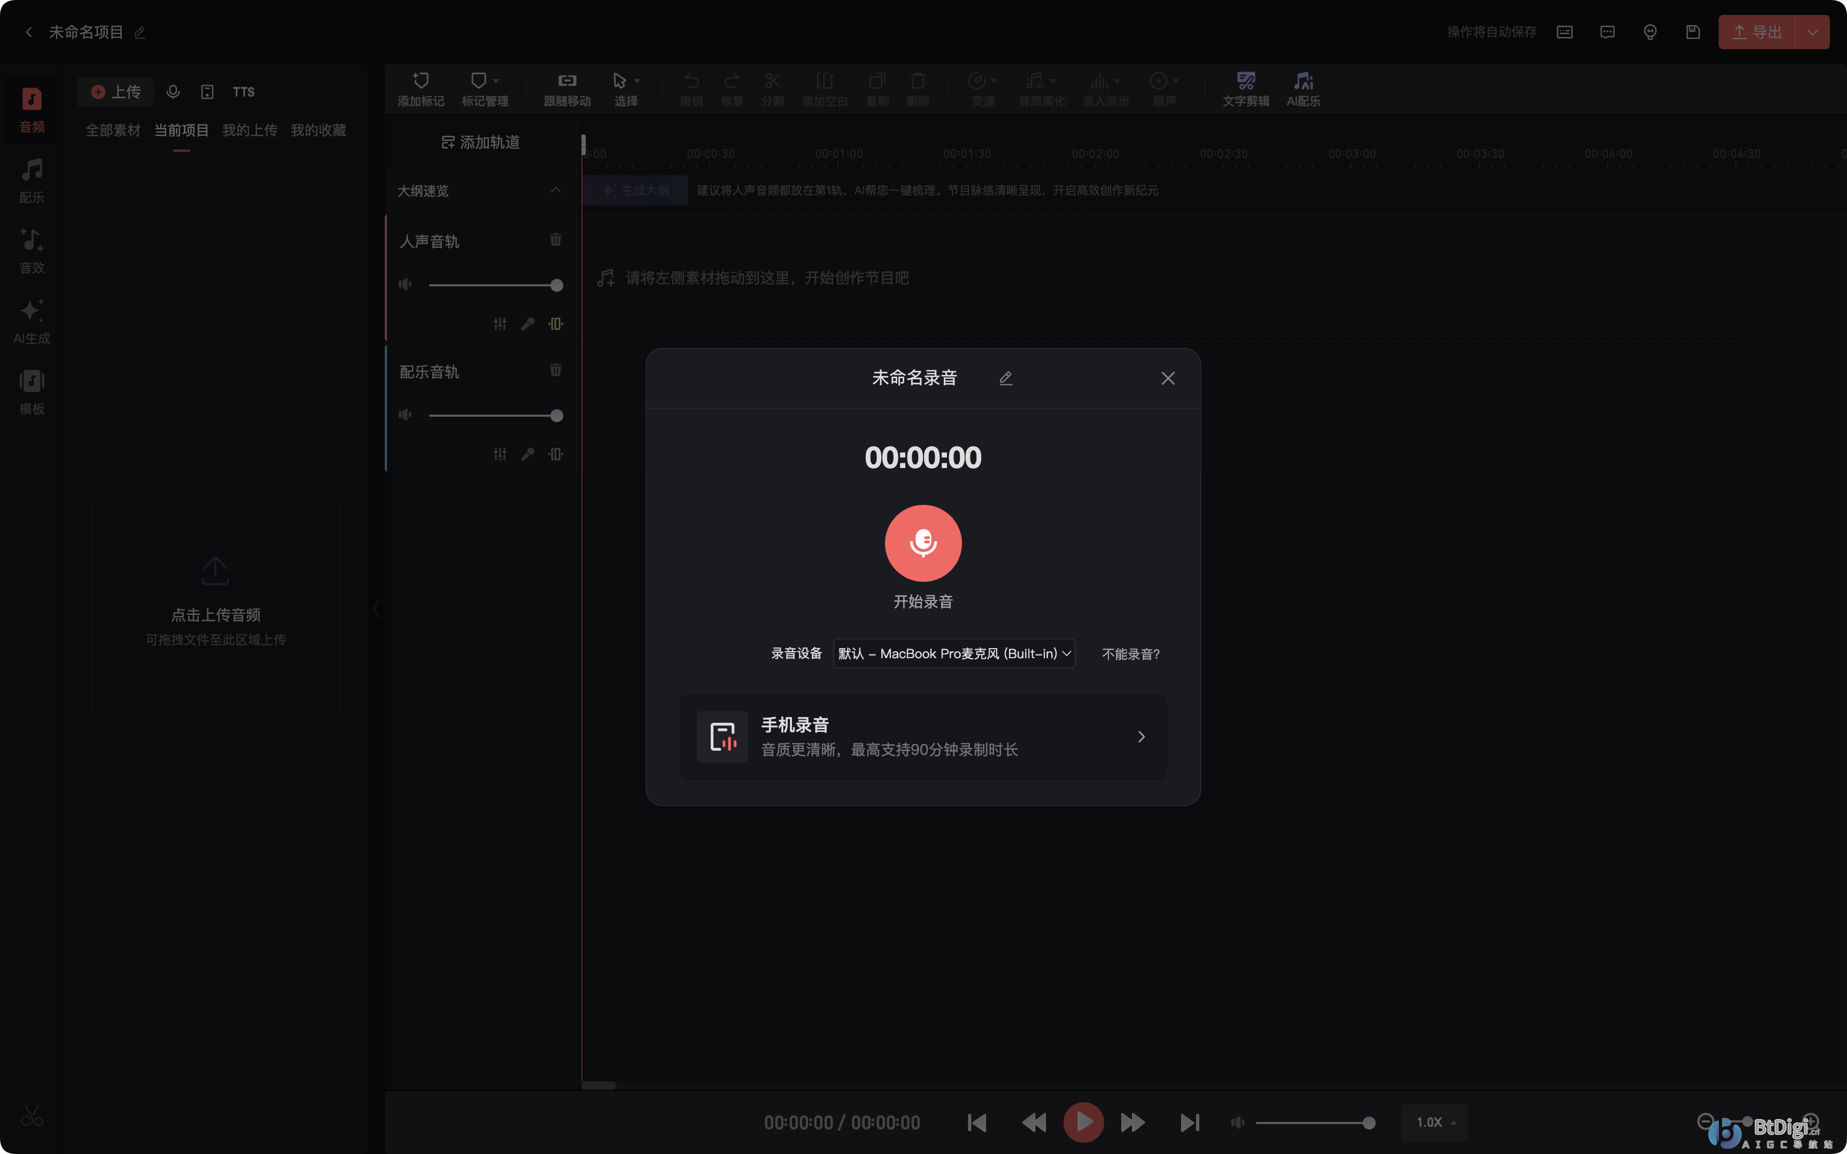Switch to the 全部素材 tab

coord(113,130)
